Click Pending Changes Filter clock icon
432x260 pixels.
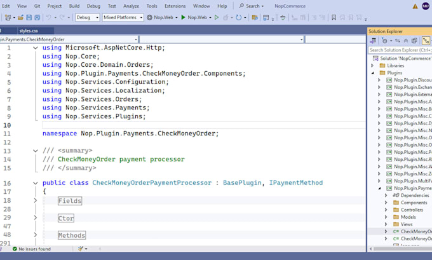pos(384,41)
